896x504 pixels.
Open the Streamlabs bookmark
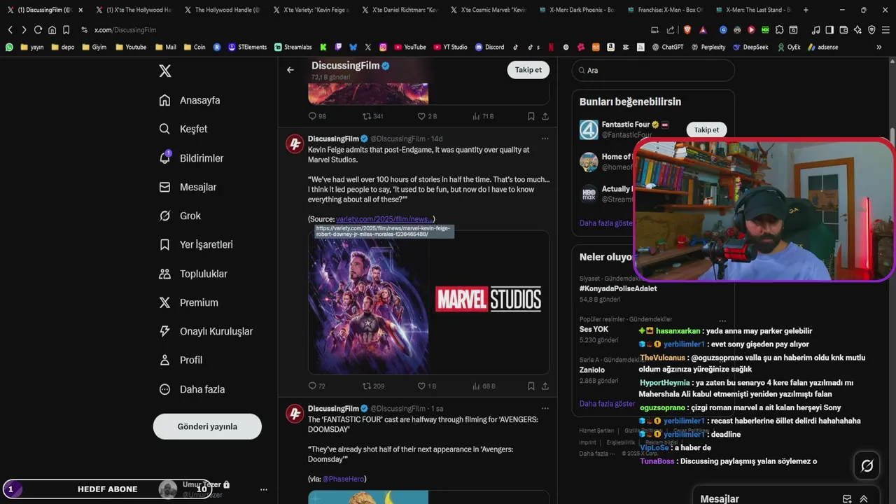point(293,47)
